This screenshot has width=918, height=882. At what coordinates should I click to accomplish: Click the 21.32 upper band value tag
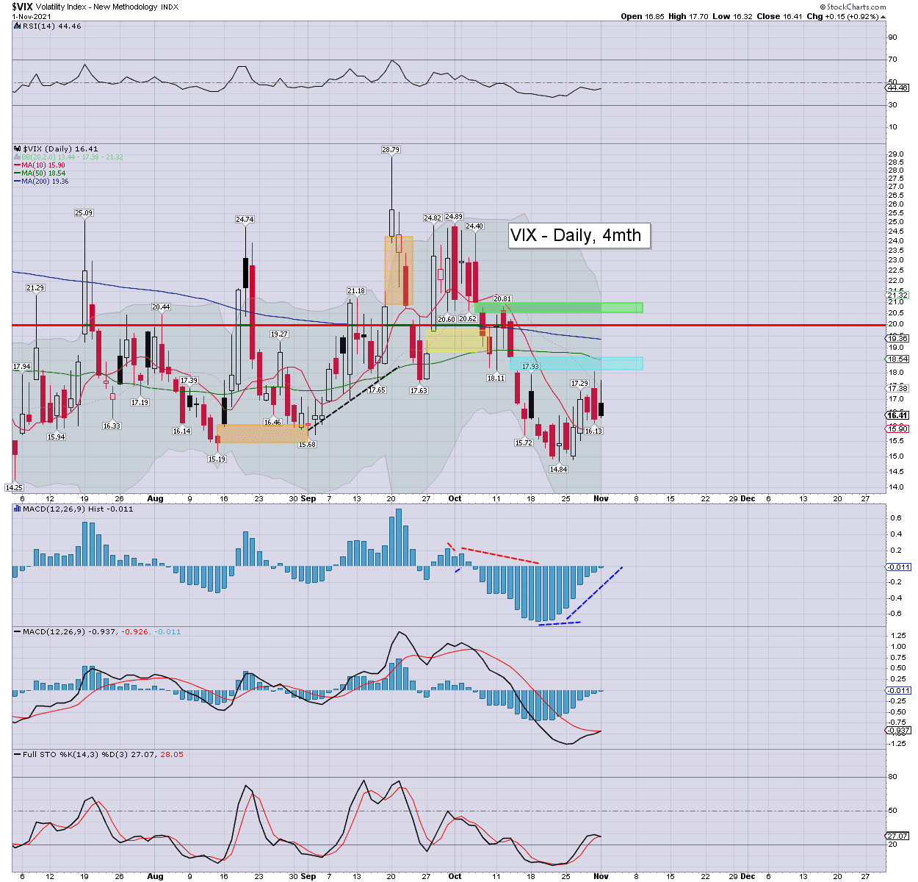[897, 295]
